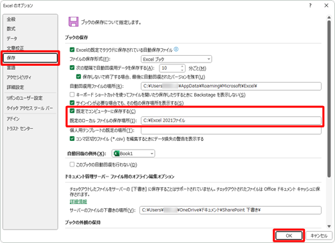Click the キャンセル button
Viewport: 335px width, 243px height.
(x=319, y=236)
